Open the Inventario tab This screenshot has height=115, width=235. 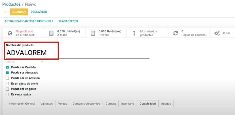(128, 104)
